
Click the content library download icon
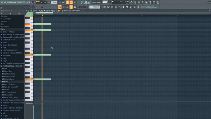click(x=158, y=2)
